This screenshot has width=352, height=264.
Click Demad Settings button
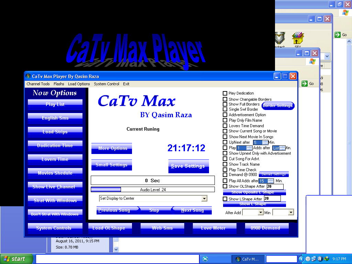click(274, 174)
